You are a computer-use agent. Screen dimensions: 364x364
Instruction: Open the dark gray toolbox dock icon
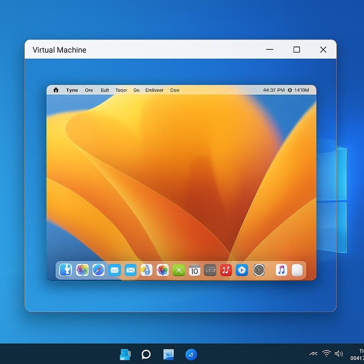[210, 270]
